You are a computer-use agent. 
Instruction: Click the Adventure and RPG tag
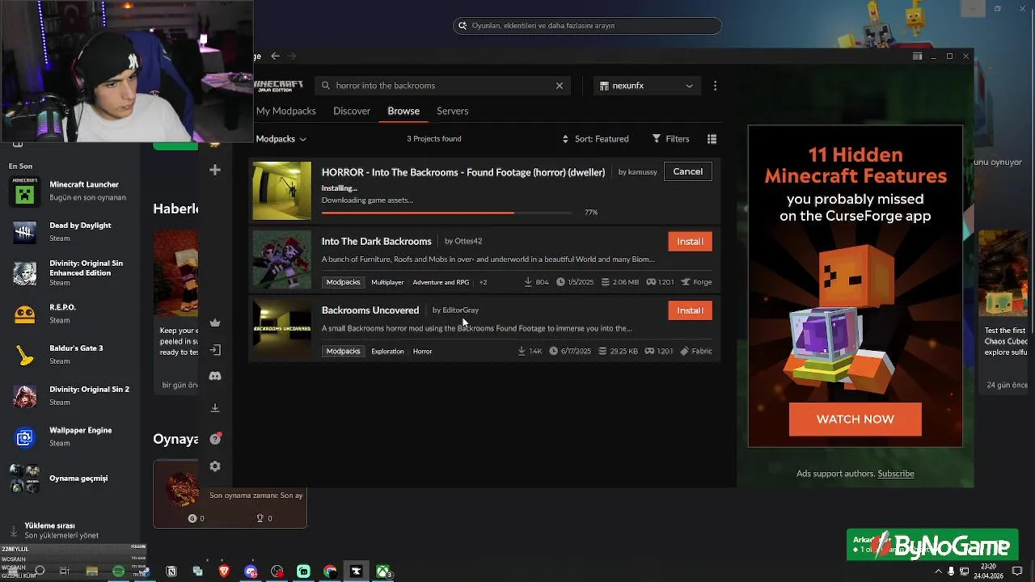coord(441,282)
